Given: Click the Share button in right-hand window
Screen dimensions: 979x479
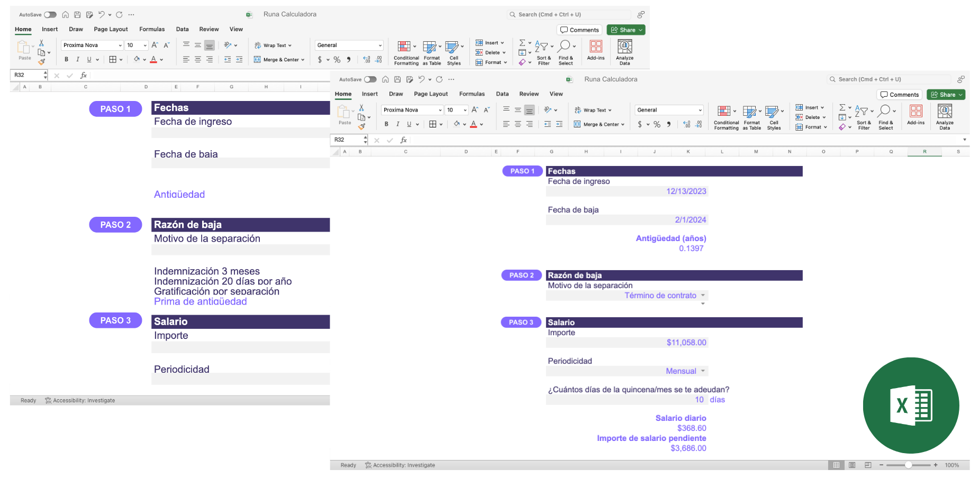Looking at the screenshot, I should point(946,95).
